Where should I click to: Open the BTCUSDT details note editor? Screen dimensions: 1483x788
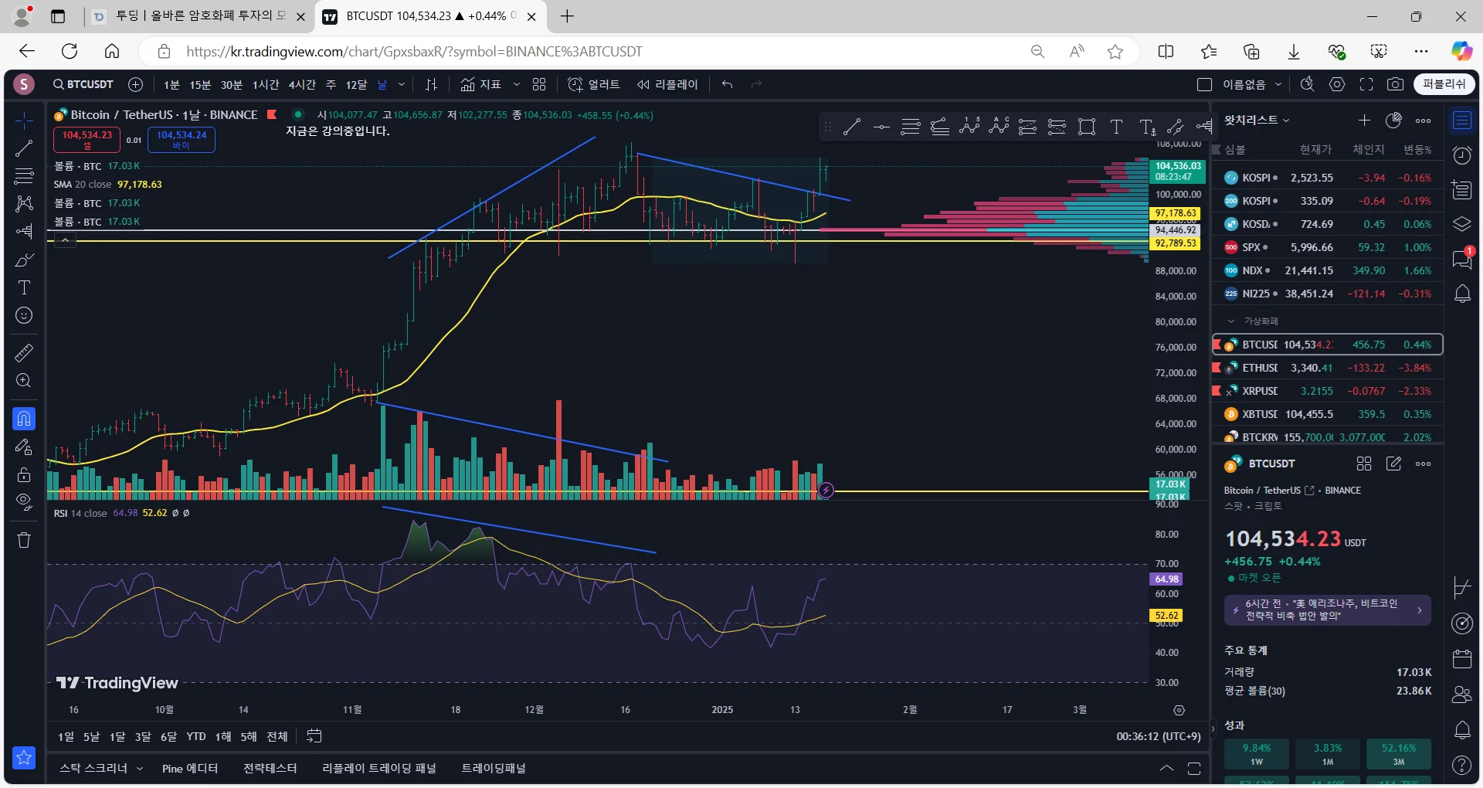pos(1393,464)
